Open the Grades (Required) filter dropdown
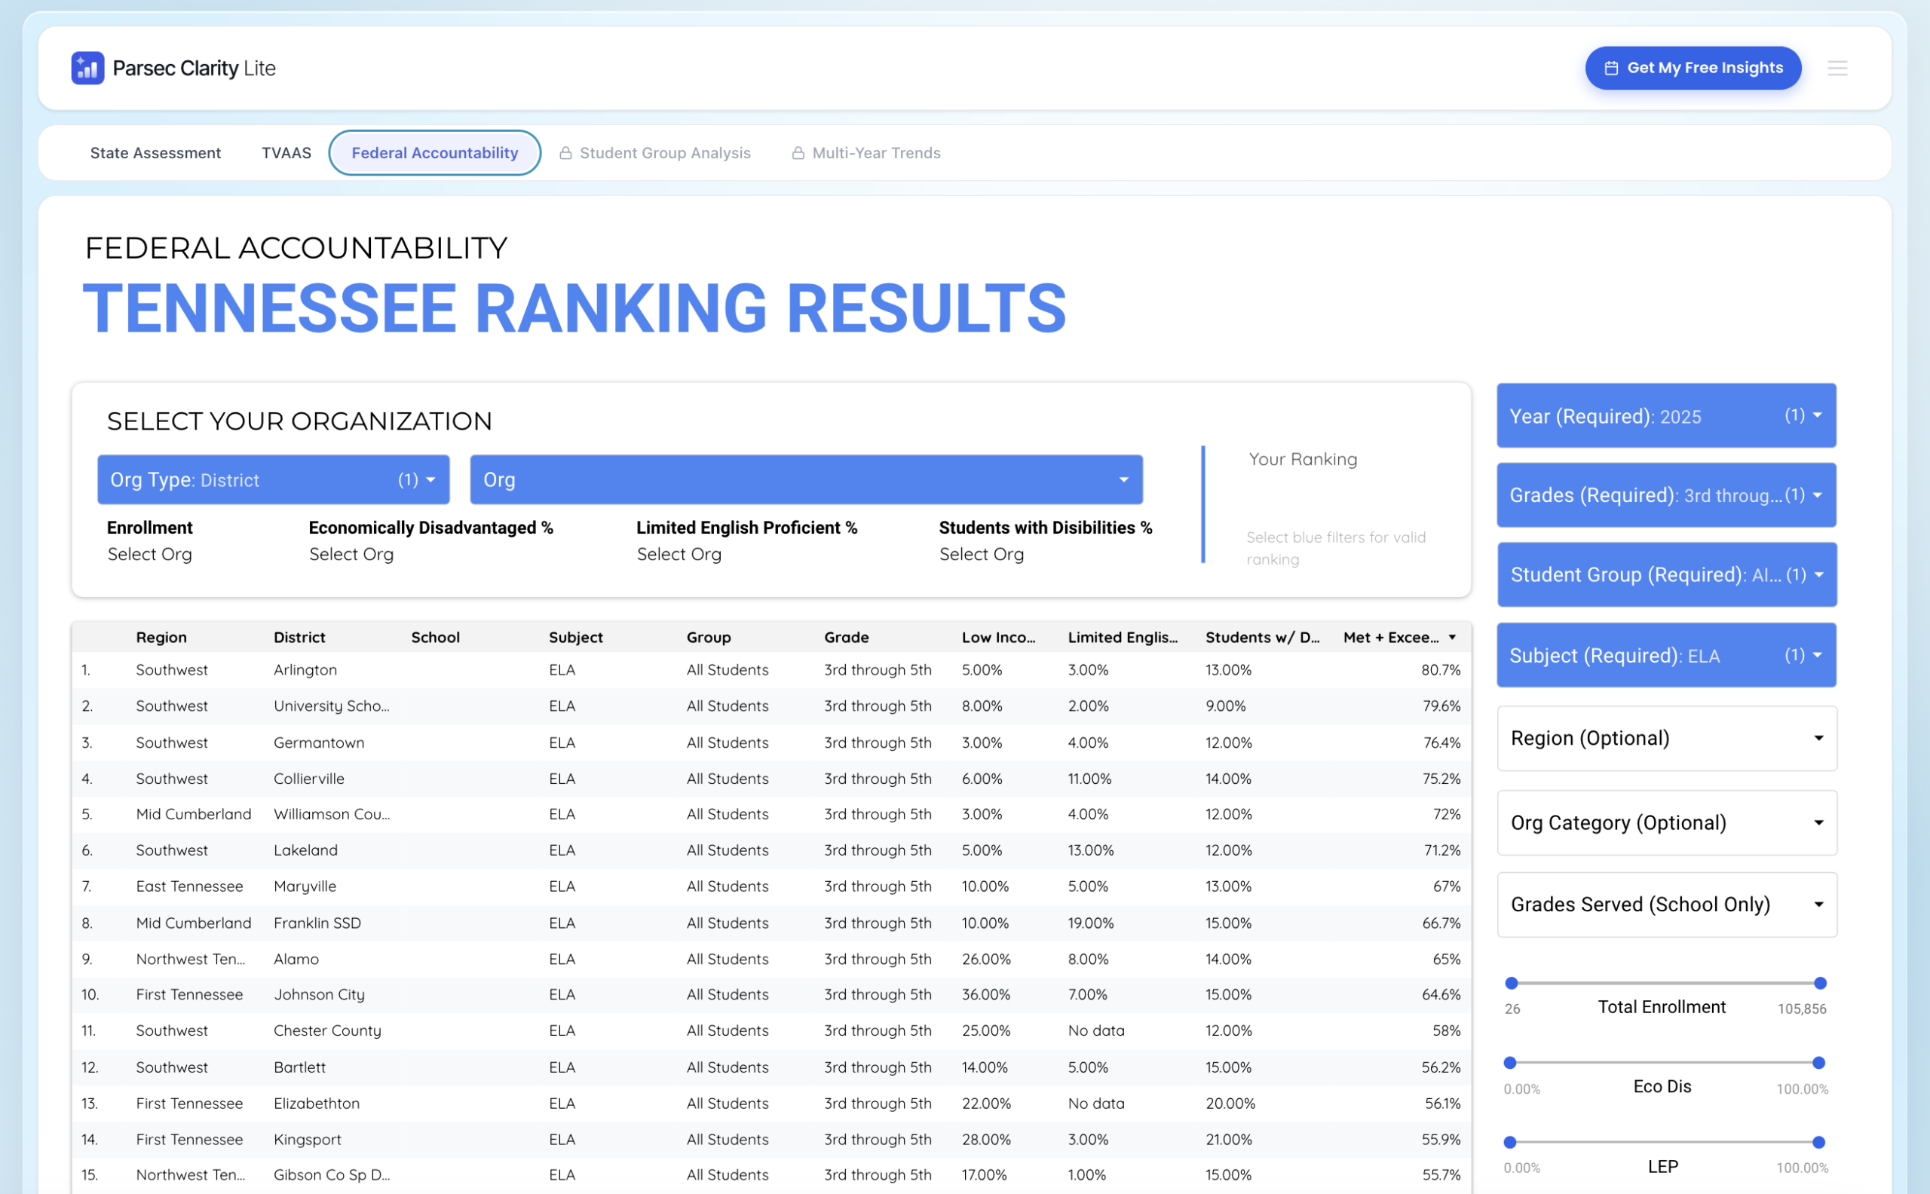This screenshot has width=1930, height=1194. [x=1666, y=495]
